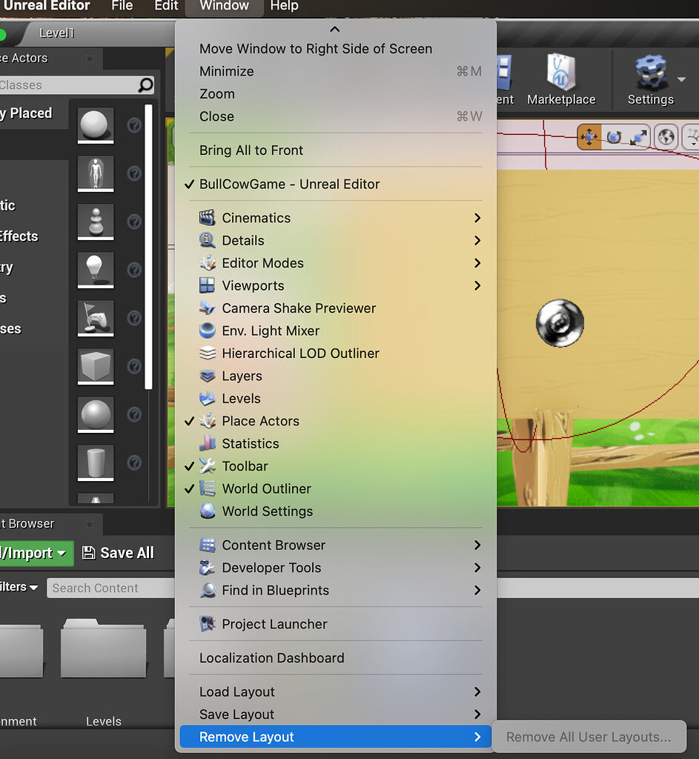Image resolution: width=699 pixels, height=759 pixels.
Task: Open the Help menu
Action: [x=285, y=7]
